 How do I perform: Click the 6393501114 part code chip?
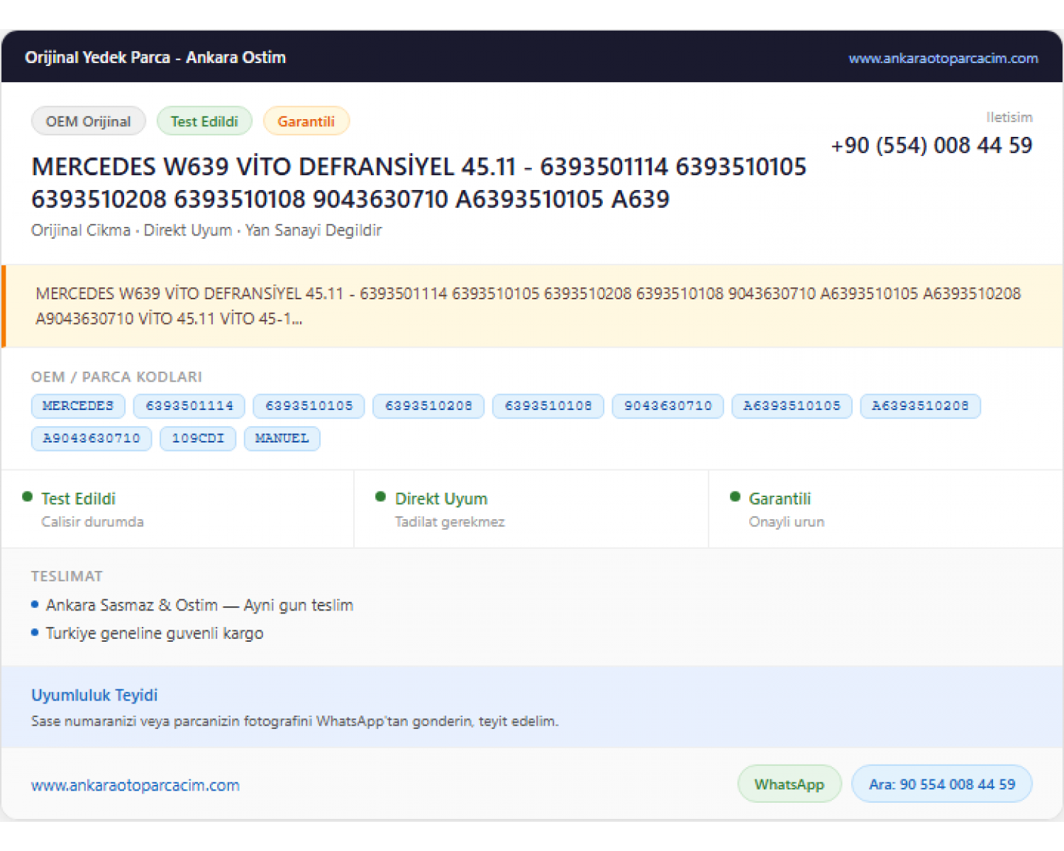pos(189,406)
